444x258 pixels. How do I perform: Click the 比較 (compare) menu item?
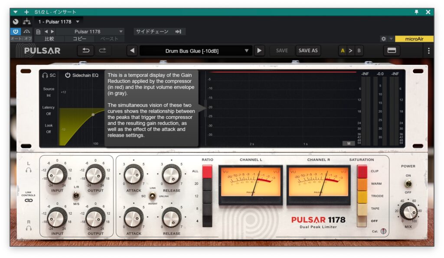click(x=49, y=39)
